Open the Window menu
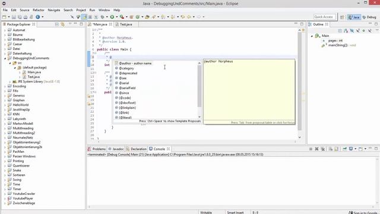380x214 pixels. click(x=104, y=10)
